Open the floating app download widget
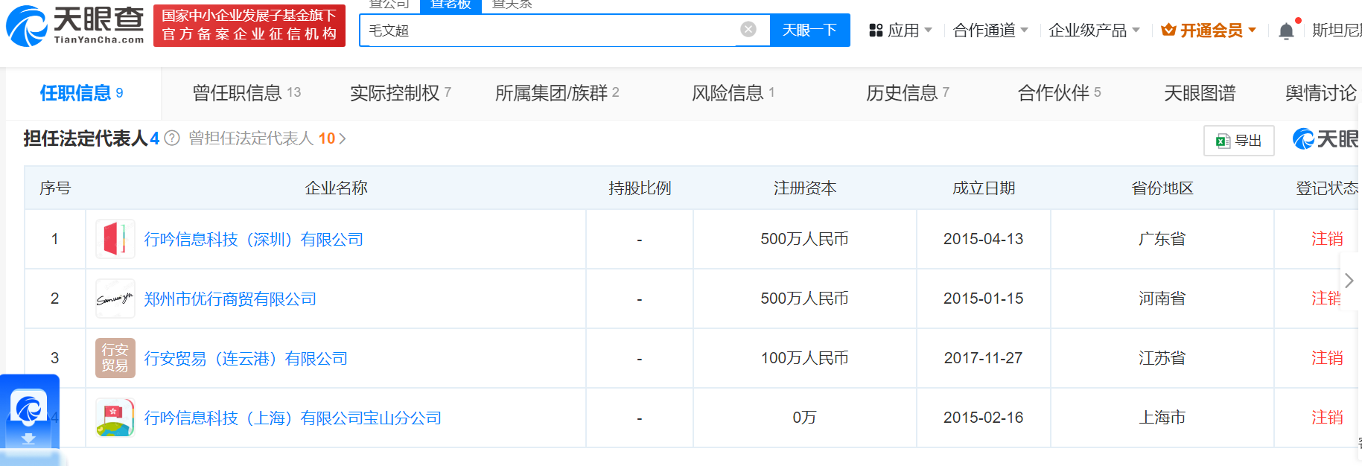Screen dimensions: 1362x466 [x=29, y=417]
